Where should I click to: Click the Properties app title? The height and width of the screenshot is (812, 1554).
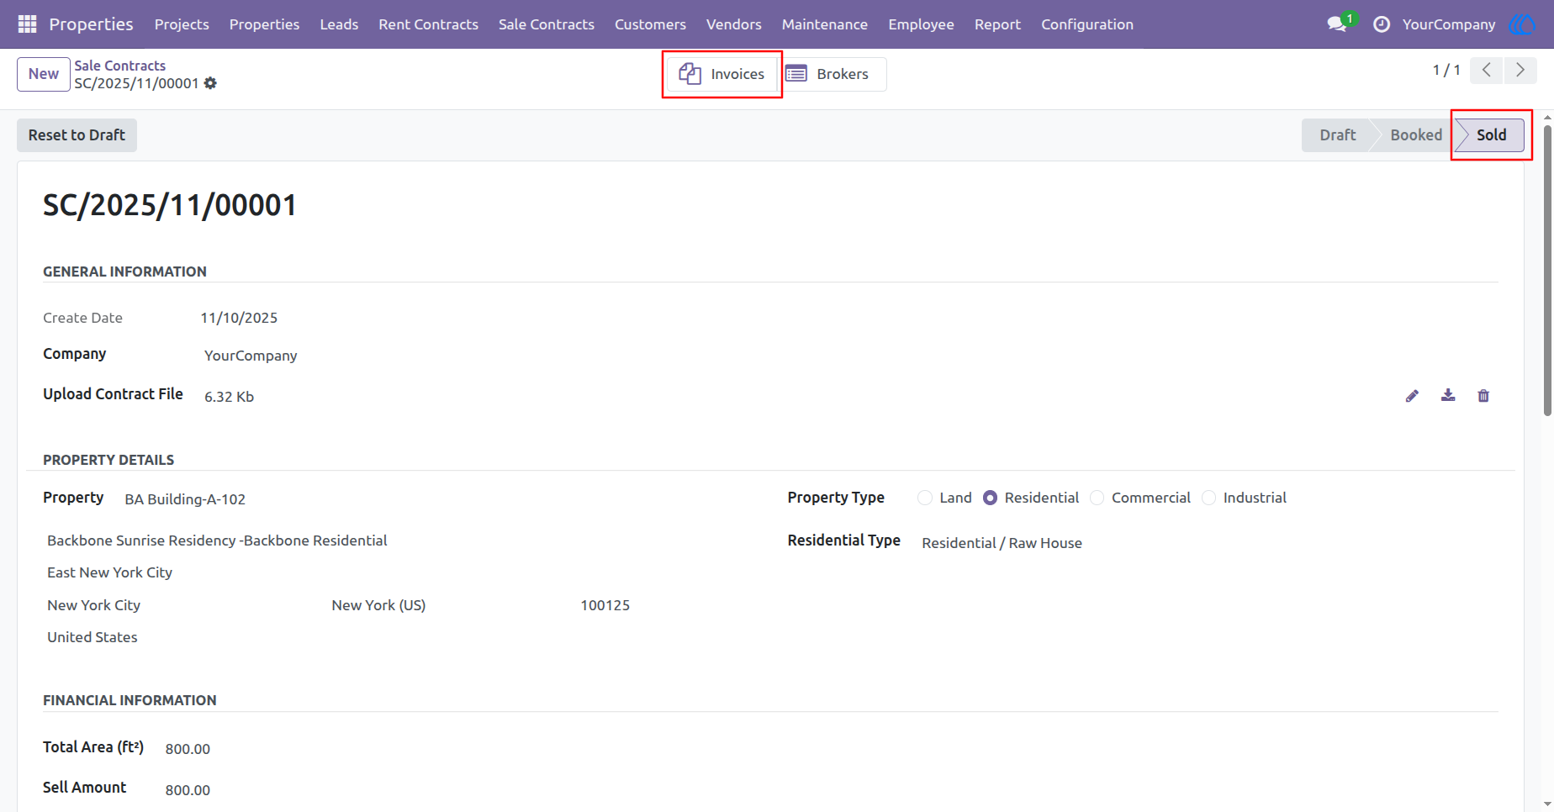(91, 24)
